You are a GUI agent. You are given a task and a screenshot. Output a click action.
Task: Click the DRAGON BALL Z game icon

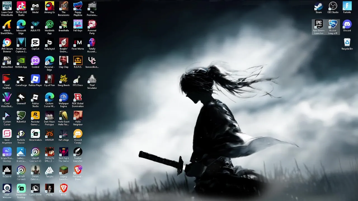click(x=50, y=152)
